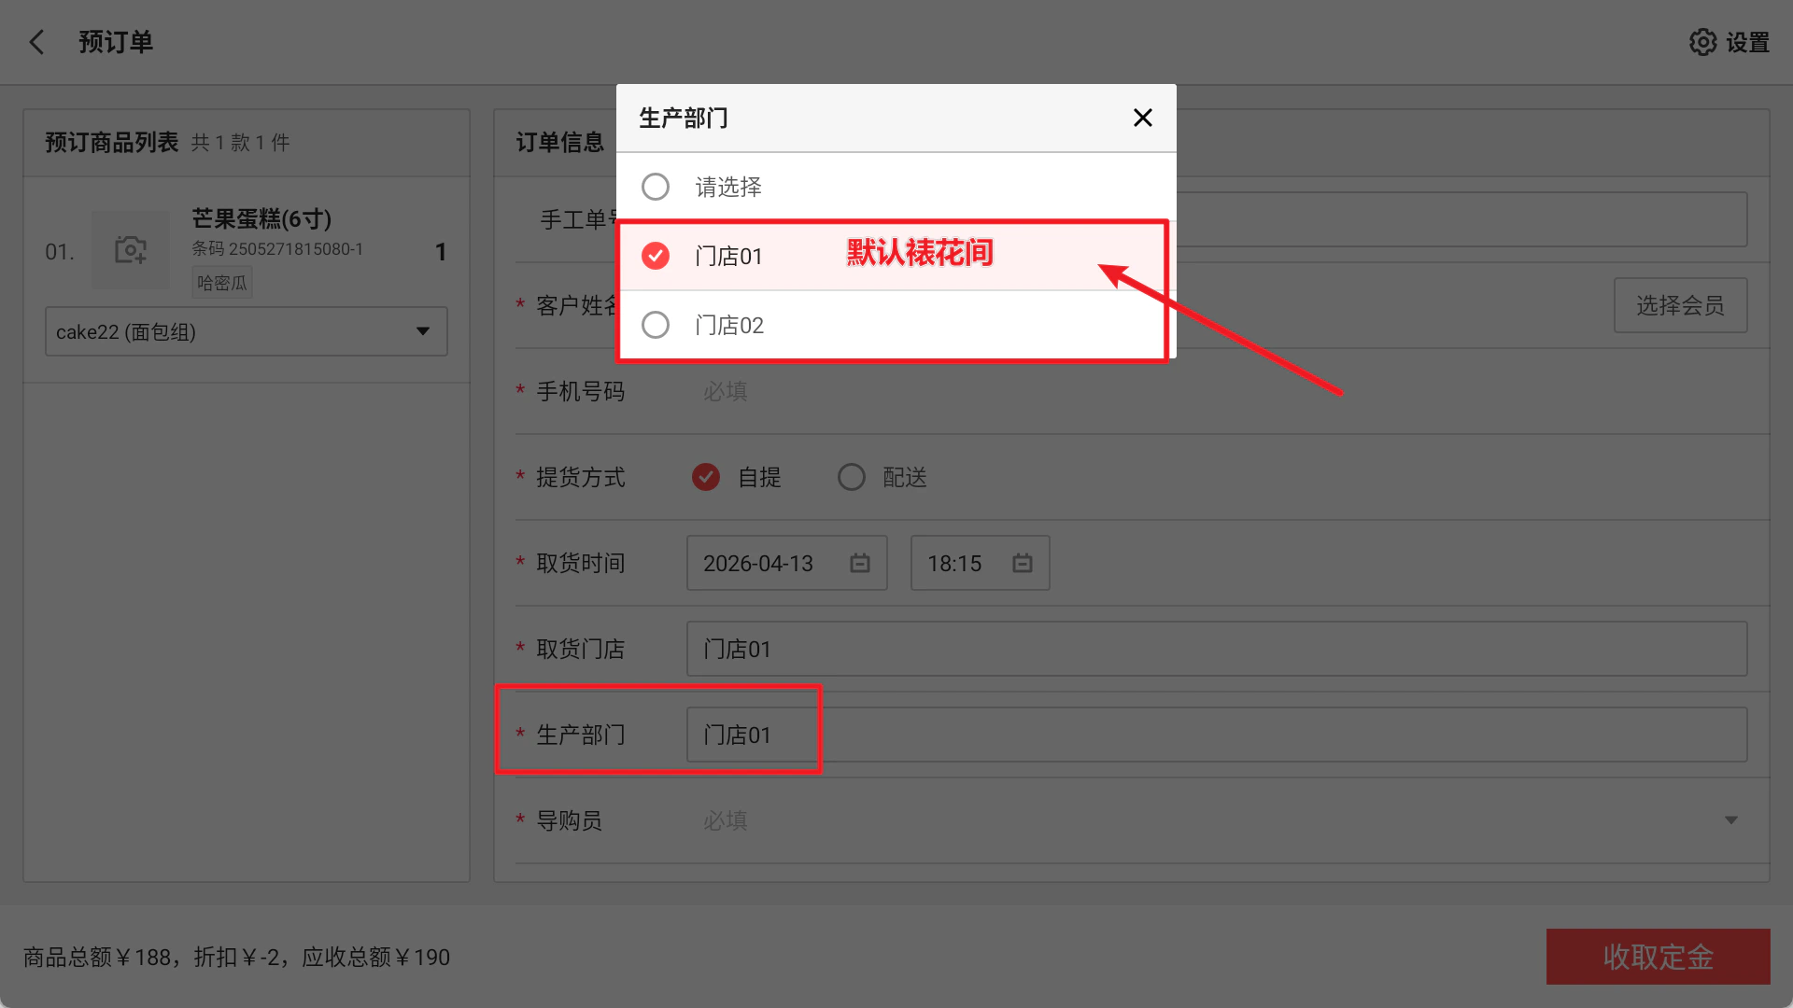
Task: Close the 生产部门 dialog with X
Action: click(1142, 118)
